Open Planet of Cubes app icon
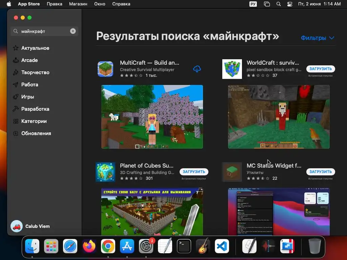 point(105,172)
